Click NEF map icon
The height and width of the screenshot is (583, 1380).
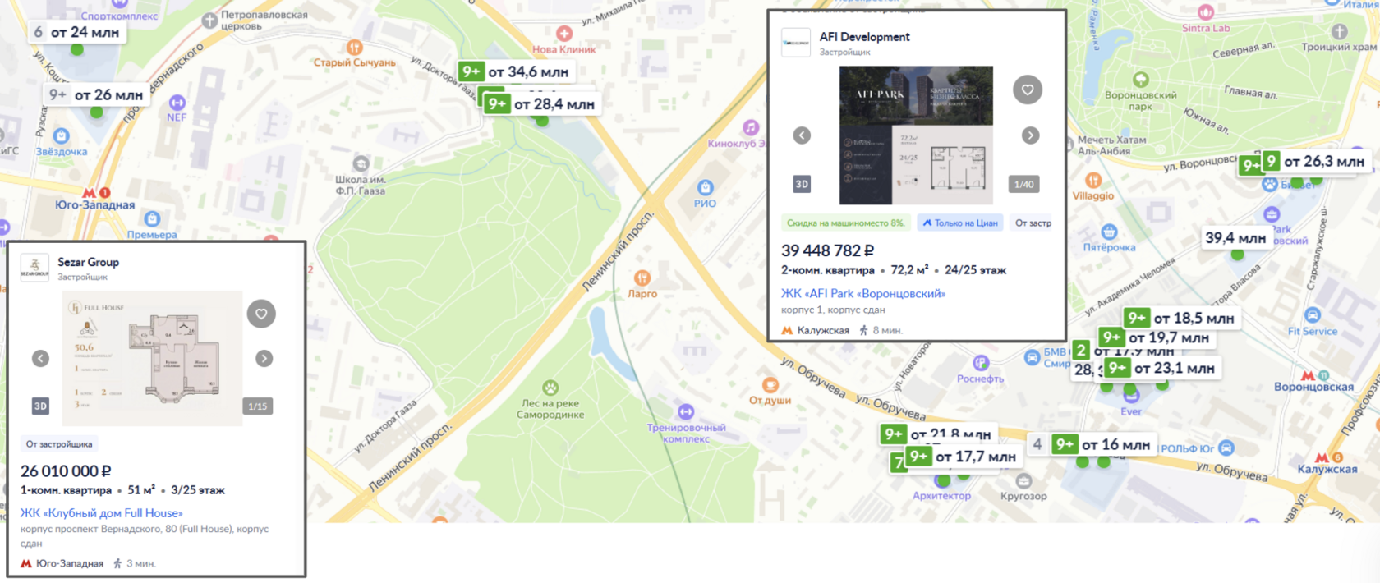[x=177, y=103]
